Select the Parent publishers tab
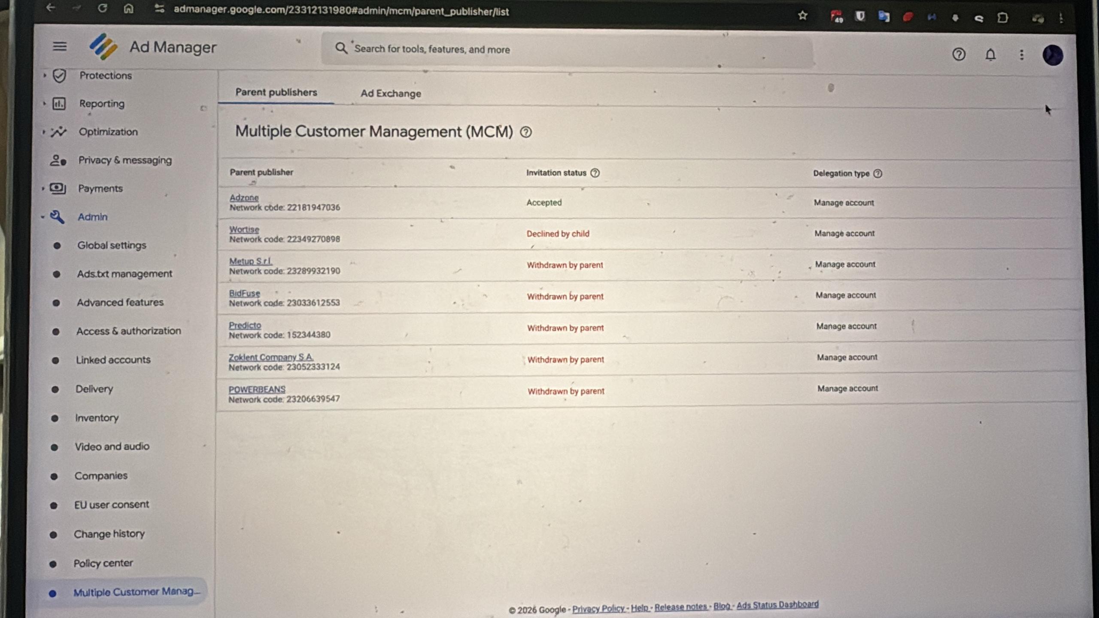 [x=276, y=92]
